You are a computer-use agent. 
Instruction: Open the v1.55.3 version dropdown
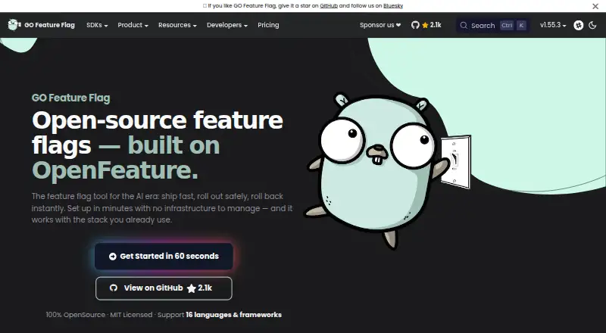[553, 25]
